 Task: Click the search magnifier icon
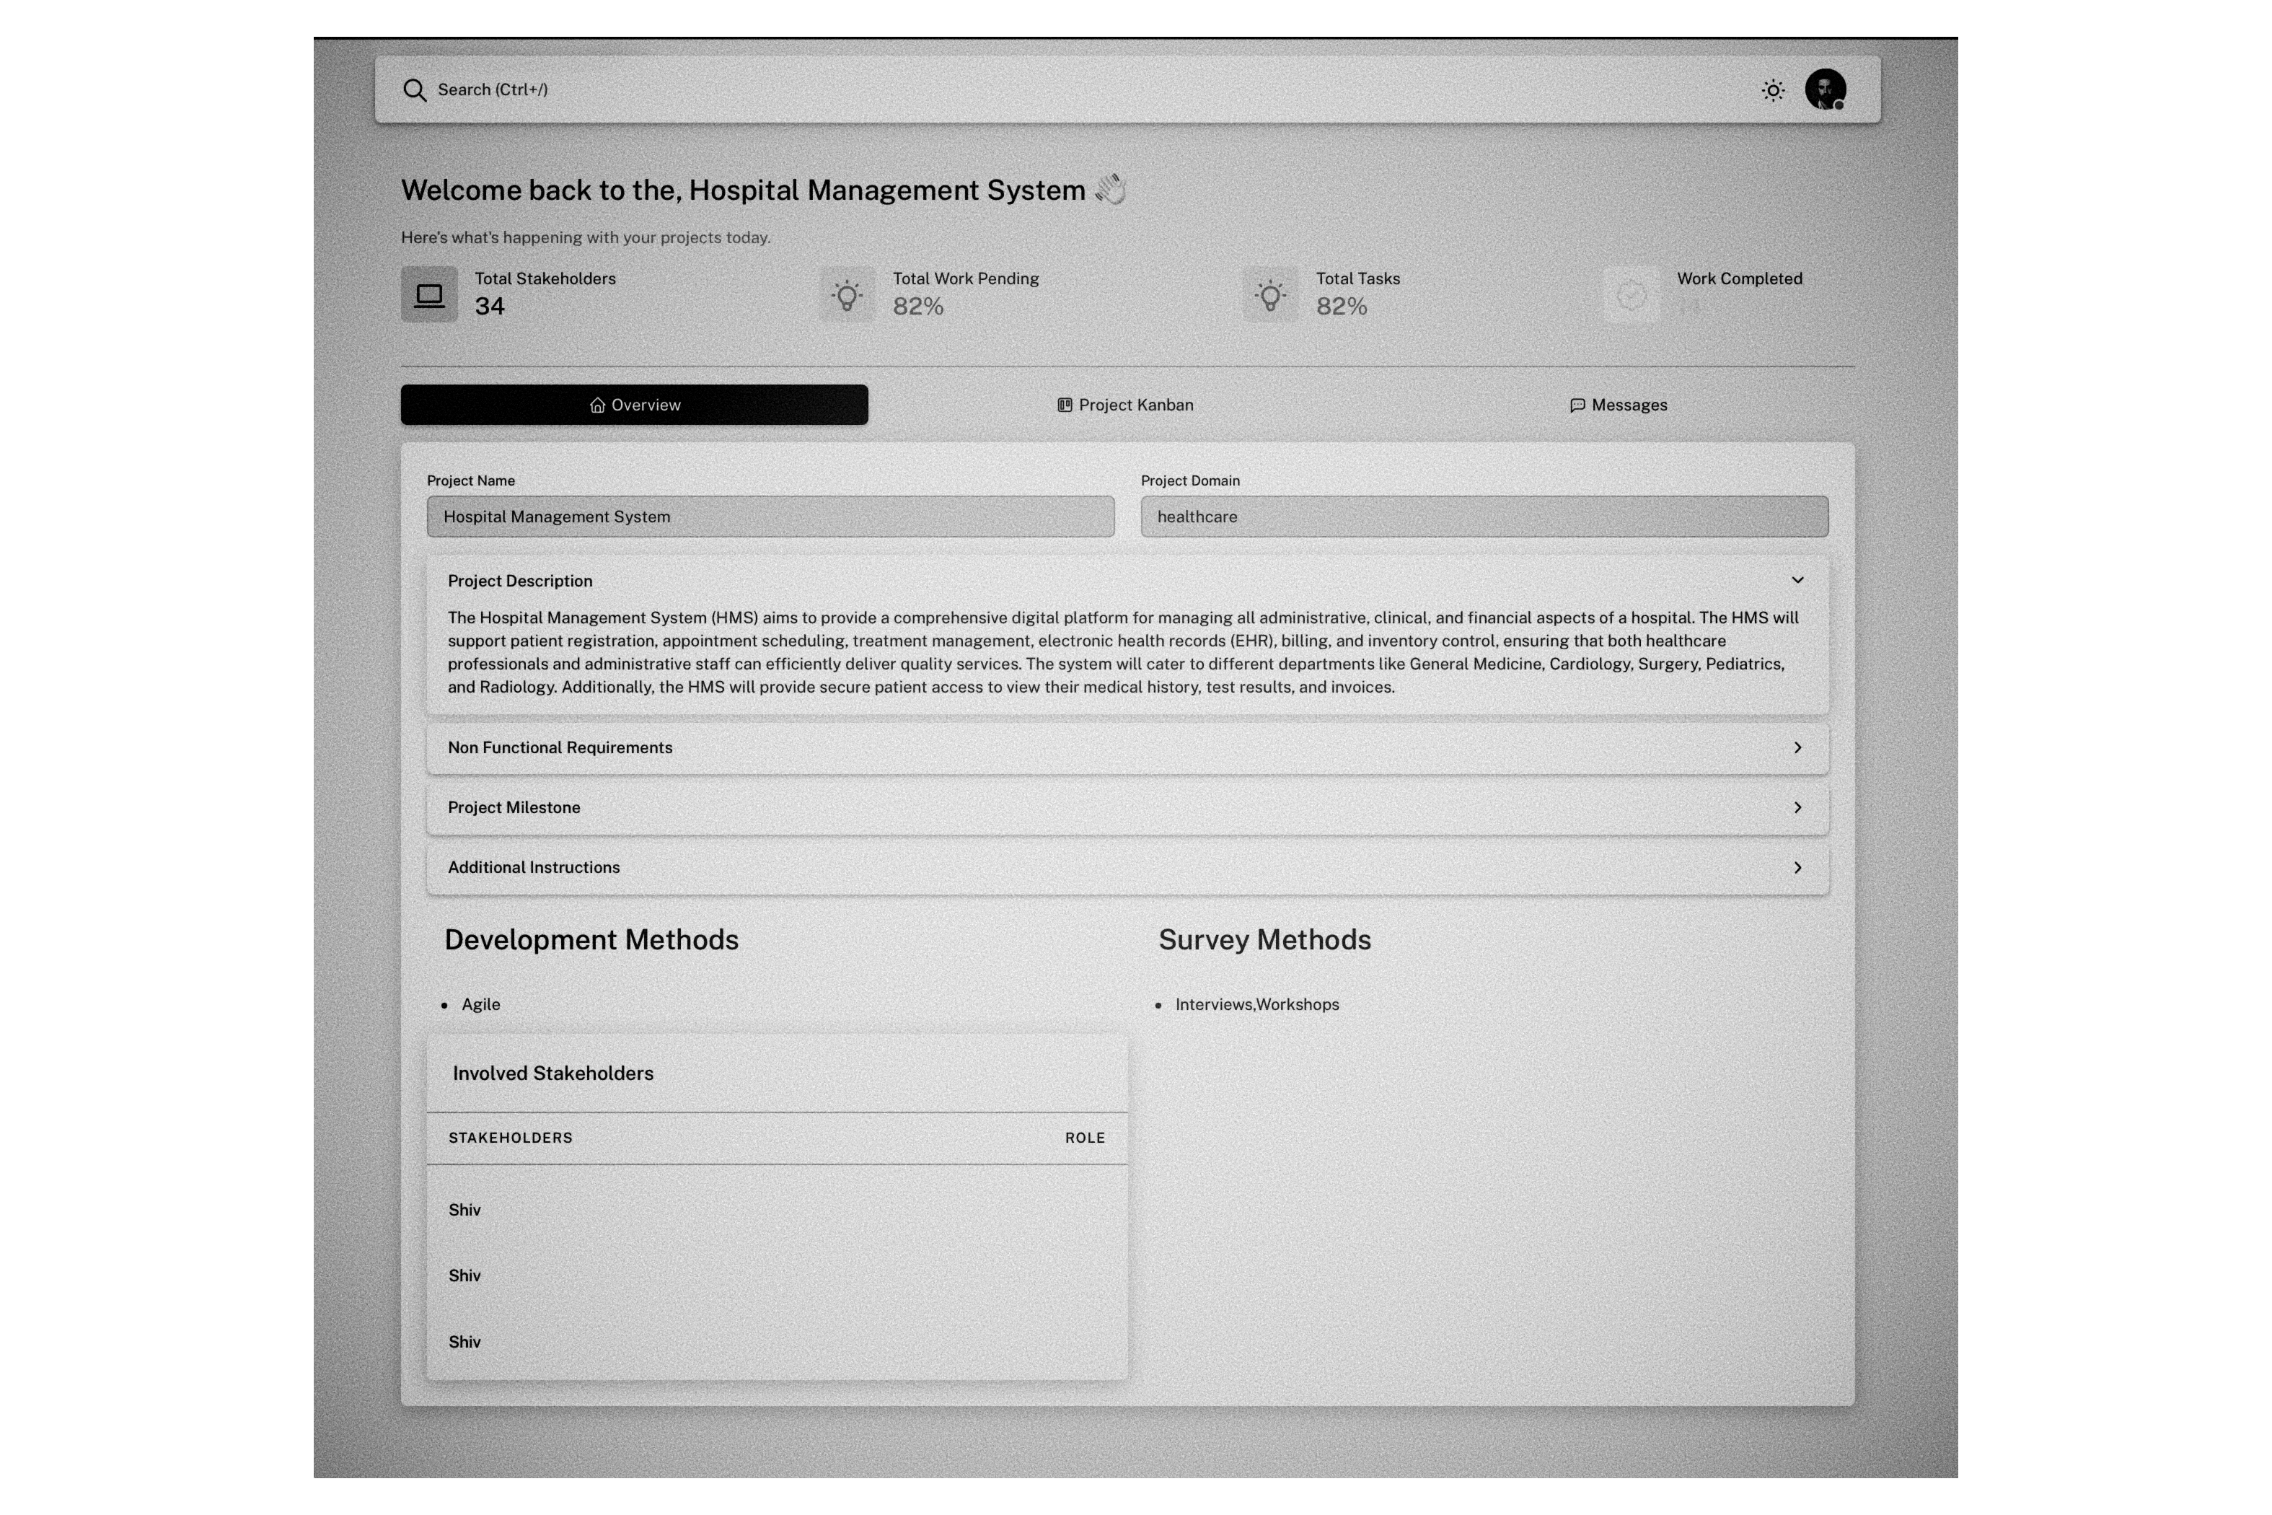[415, 90]
